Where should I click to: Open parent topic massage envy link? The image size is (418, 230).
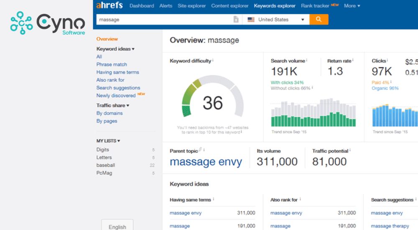pos(206,162)
